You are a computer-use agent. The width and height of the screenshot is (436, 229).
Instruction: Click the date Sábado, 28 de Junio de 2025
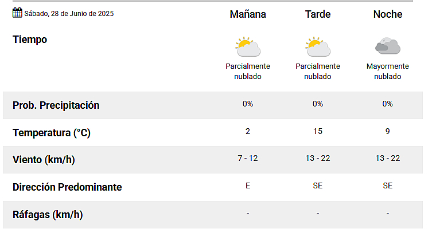tap(69, 14)
